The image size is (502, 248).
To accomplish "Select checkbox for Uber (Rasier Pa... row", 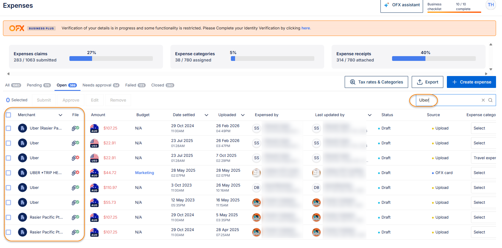I will point(8,128).
